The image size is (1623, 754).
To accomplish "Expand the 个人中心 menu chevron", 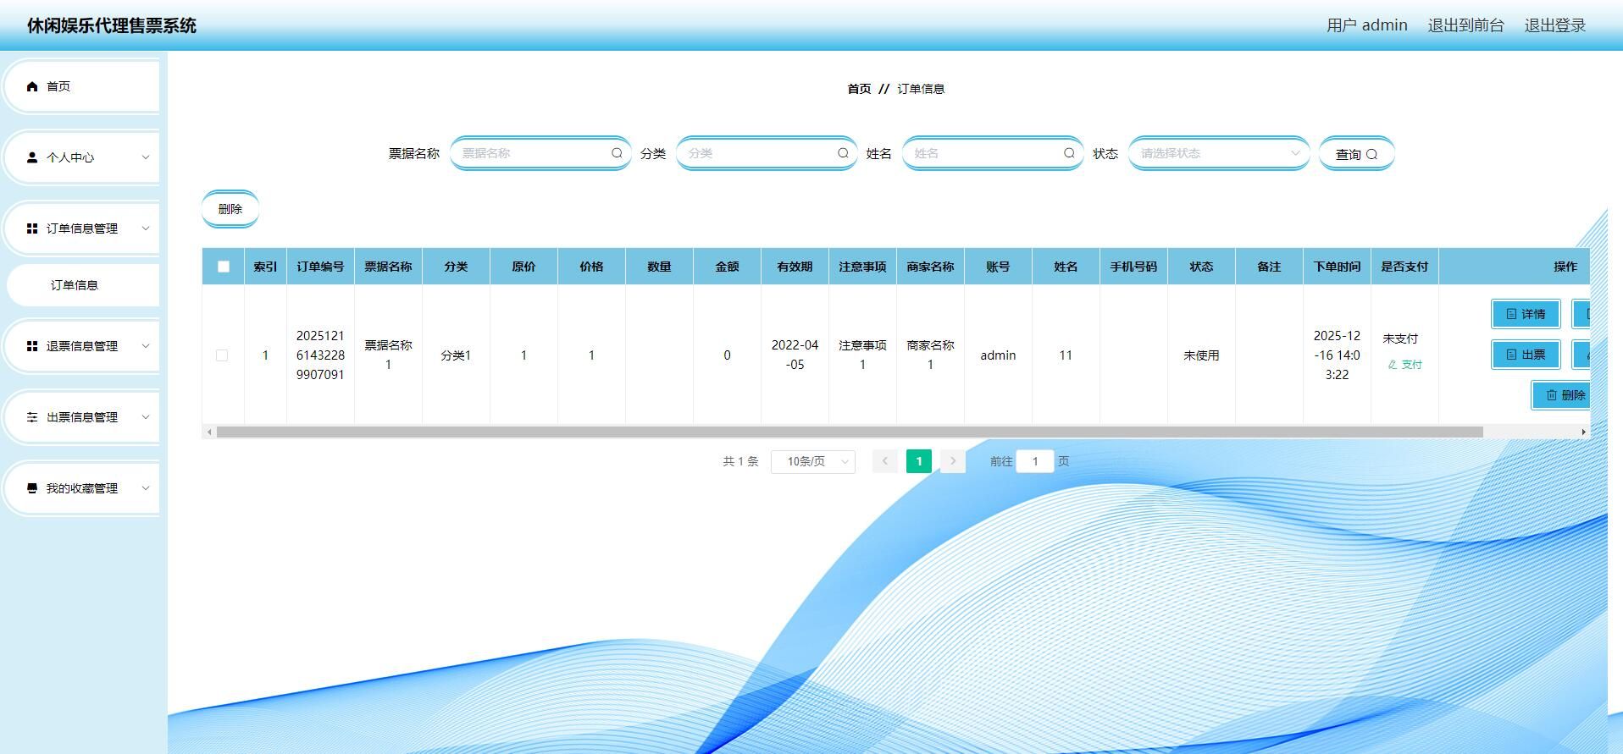I will [x=145, y=157].
